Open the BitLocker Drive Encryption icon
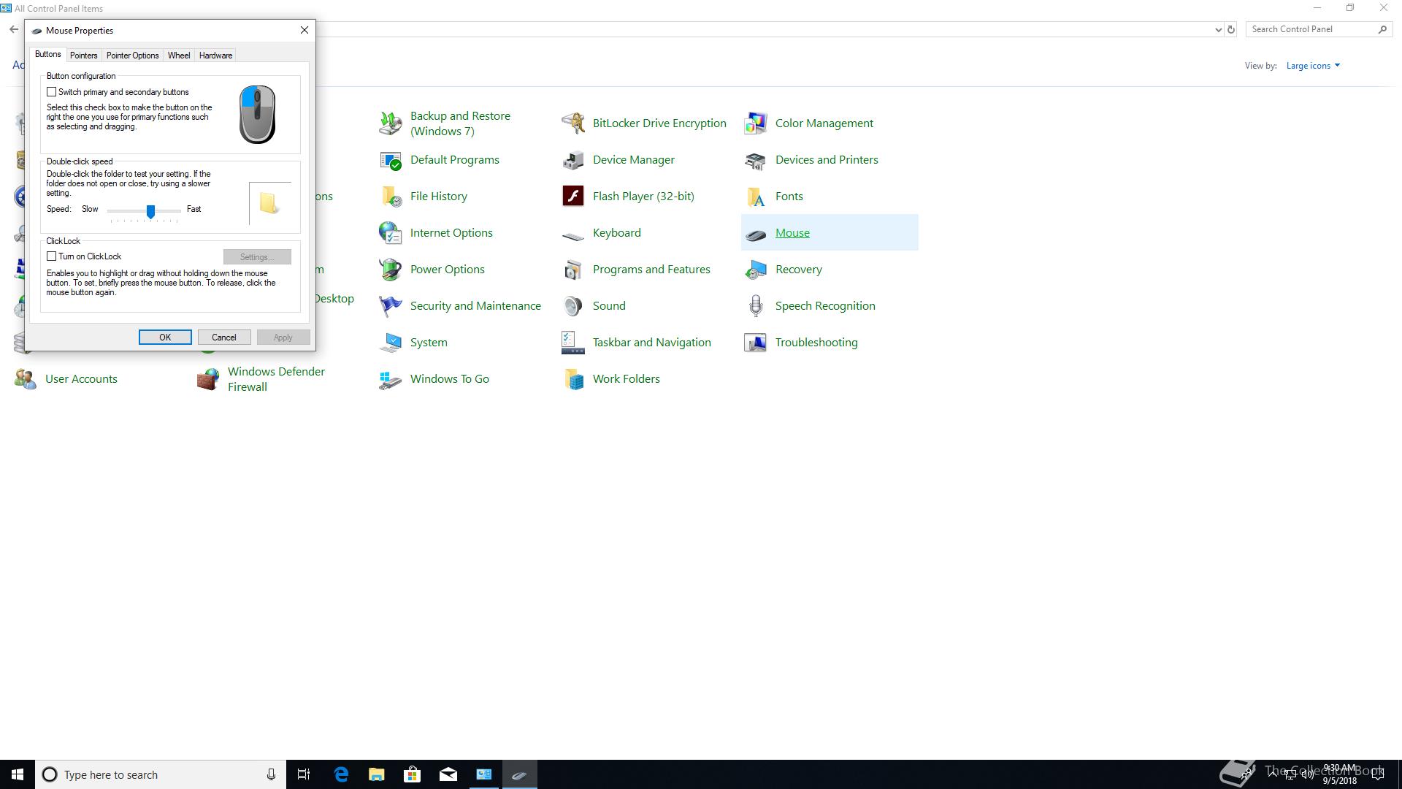 (573, 123)
